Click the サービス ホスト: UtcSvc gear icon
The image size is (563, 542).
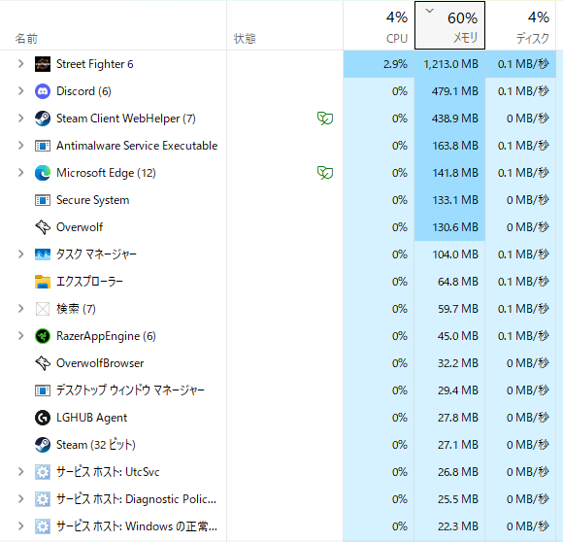[x=43, y=472]
